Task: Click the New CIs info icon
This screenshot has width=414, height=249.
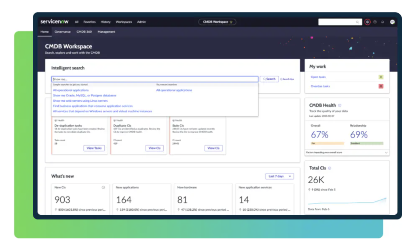Action: (x=103, y=187)
